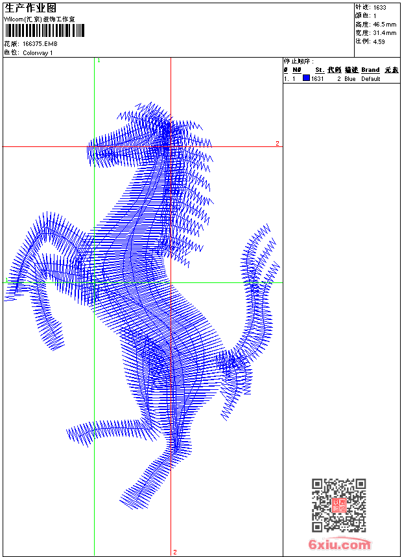Screen dimensions: 402x557
Task: Click the green marker 1 at top
Action: [x=99, y=60]
